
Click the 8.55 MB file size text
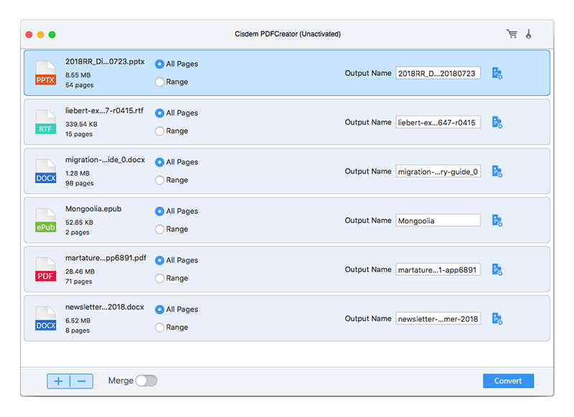coord(78,75)
